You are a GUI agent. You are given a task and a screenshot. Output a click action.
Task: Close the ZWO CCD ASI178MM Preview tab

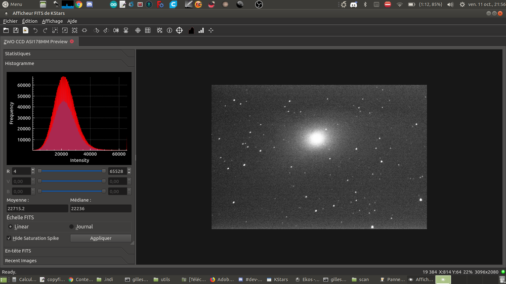click(72, 41)
